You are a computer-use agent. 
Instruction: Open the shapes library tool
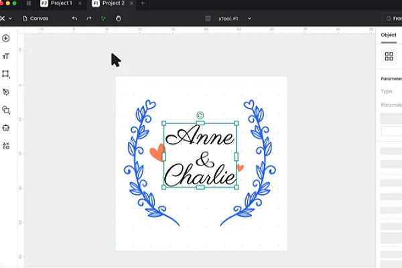(x=6, y=110)
